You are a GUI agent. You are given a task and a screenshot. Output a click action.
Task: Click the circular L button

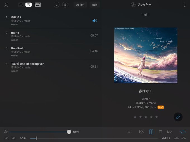(56, 5)
